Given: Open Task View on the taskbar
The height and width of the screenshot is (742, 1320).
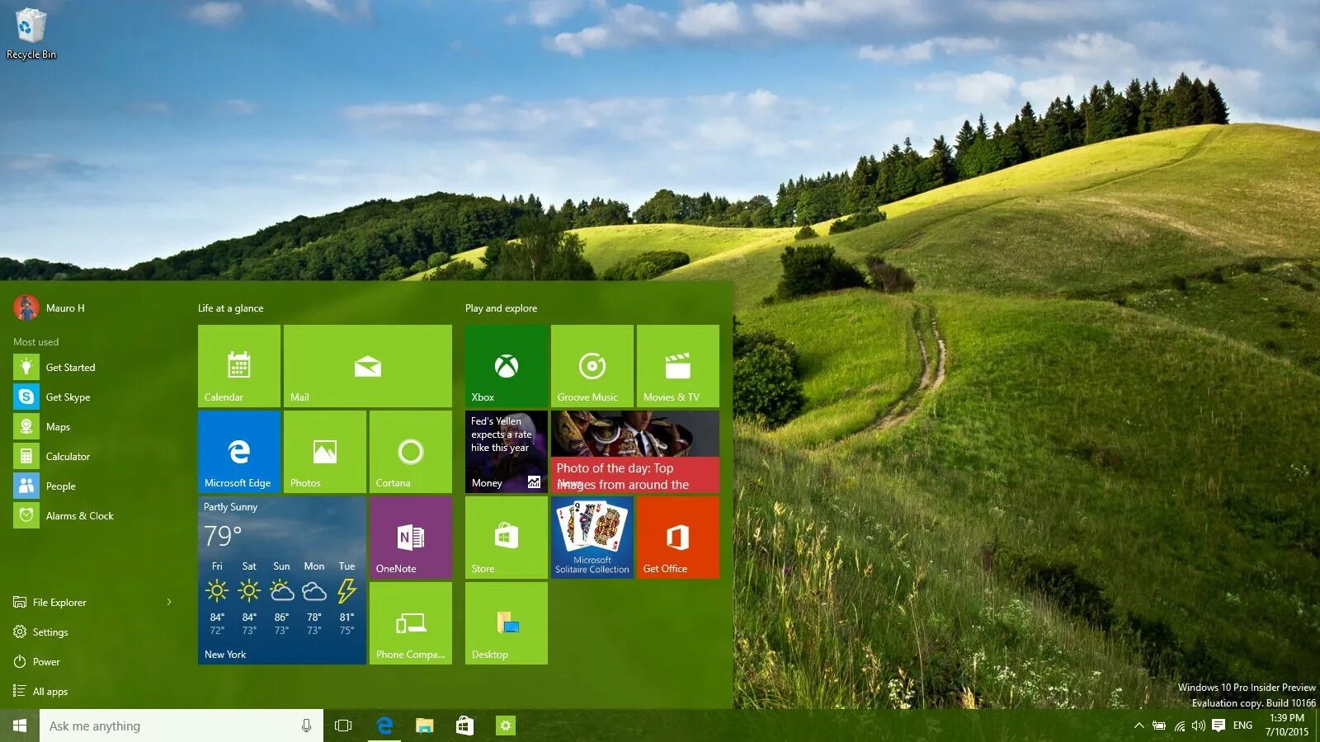Looking at the screenshot, I should pyautogui.click(x=343, y=726).
